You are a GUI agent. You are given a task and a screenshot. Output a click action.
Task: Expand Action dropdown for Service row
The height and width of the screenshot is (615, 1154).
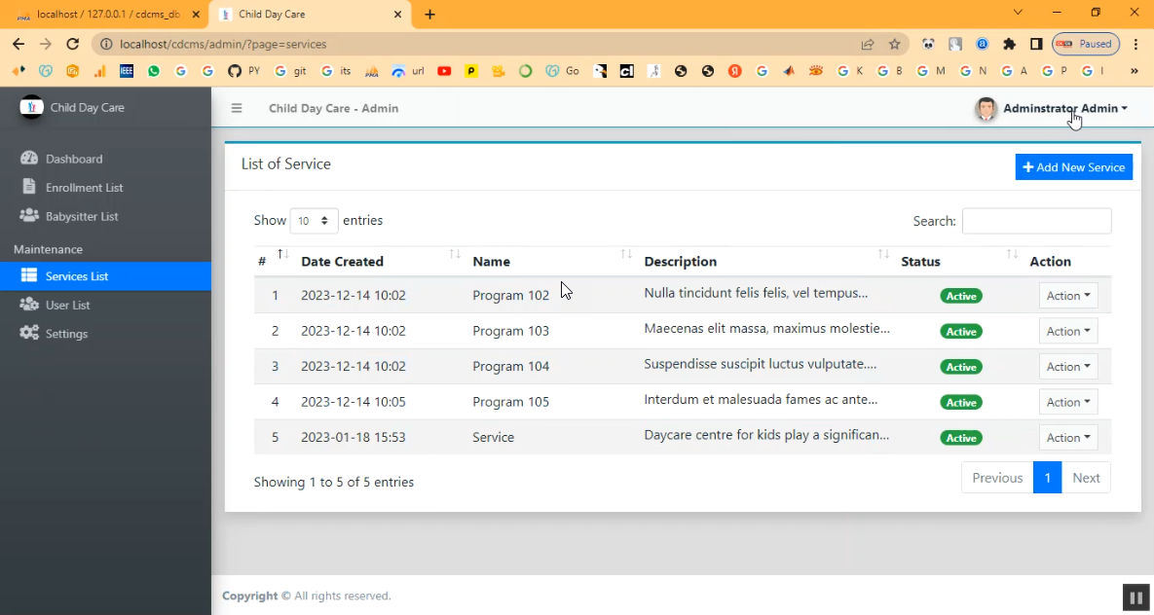(x=1068, y=438)
